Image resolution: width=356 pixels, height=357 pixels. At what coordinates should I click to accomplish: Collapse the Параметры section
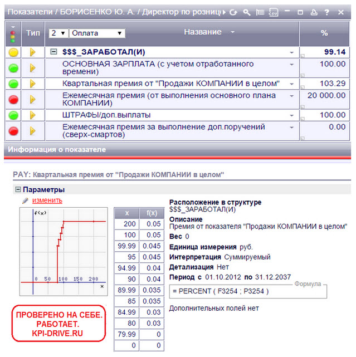(18, 190)
